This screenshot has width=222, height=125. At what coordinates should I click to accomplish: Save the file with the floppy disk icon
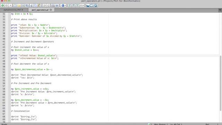point(23,6)
